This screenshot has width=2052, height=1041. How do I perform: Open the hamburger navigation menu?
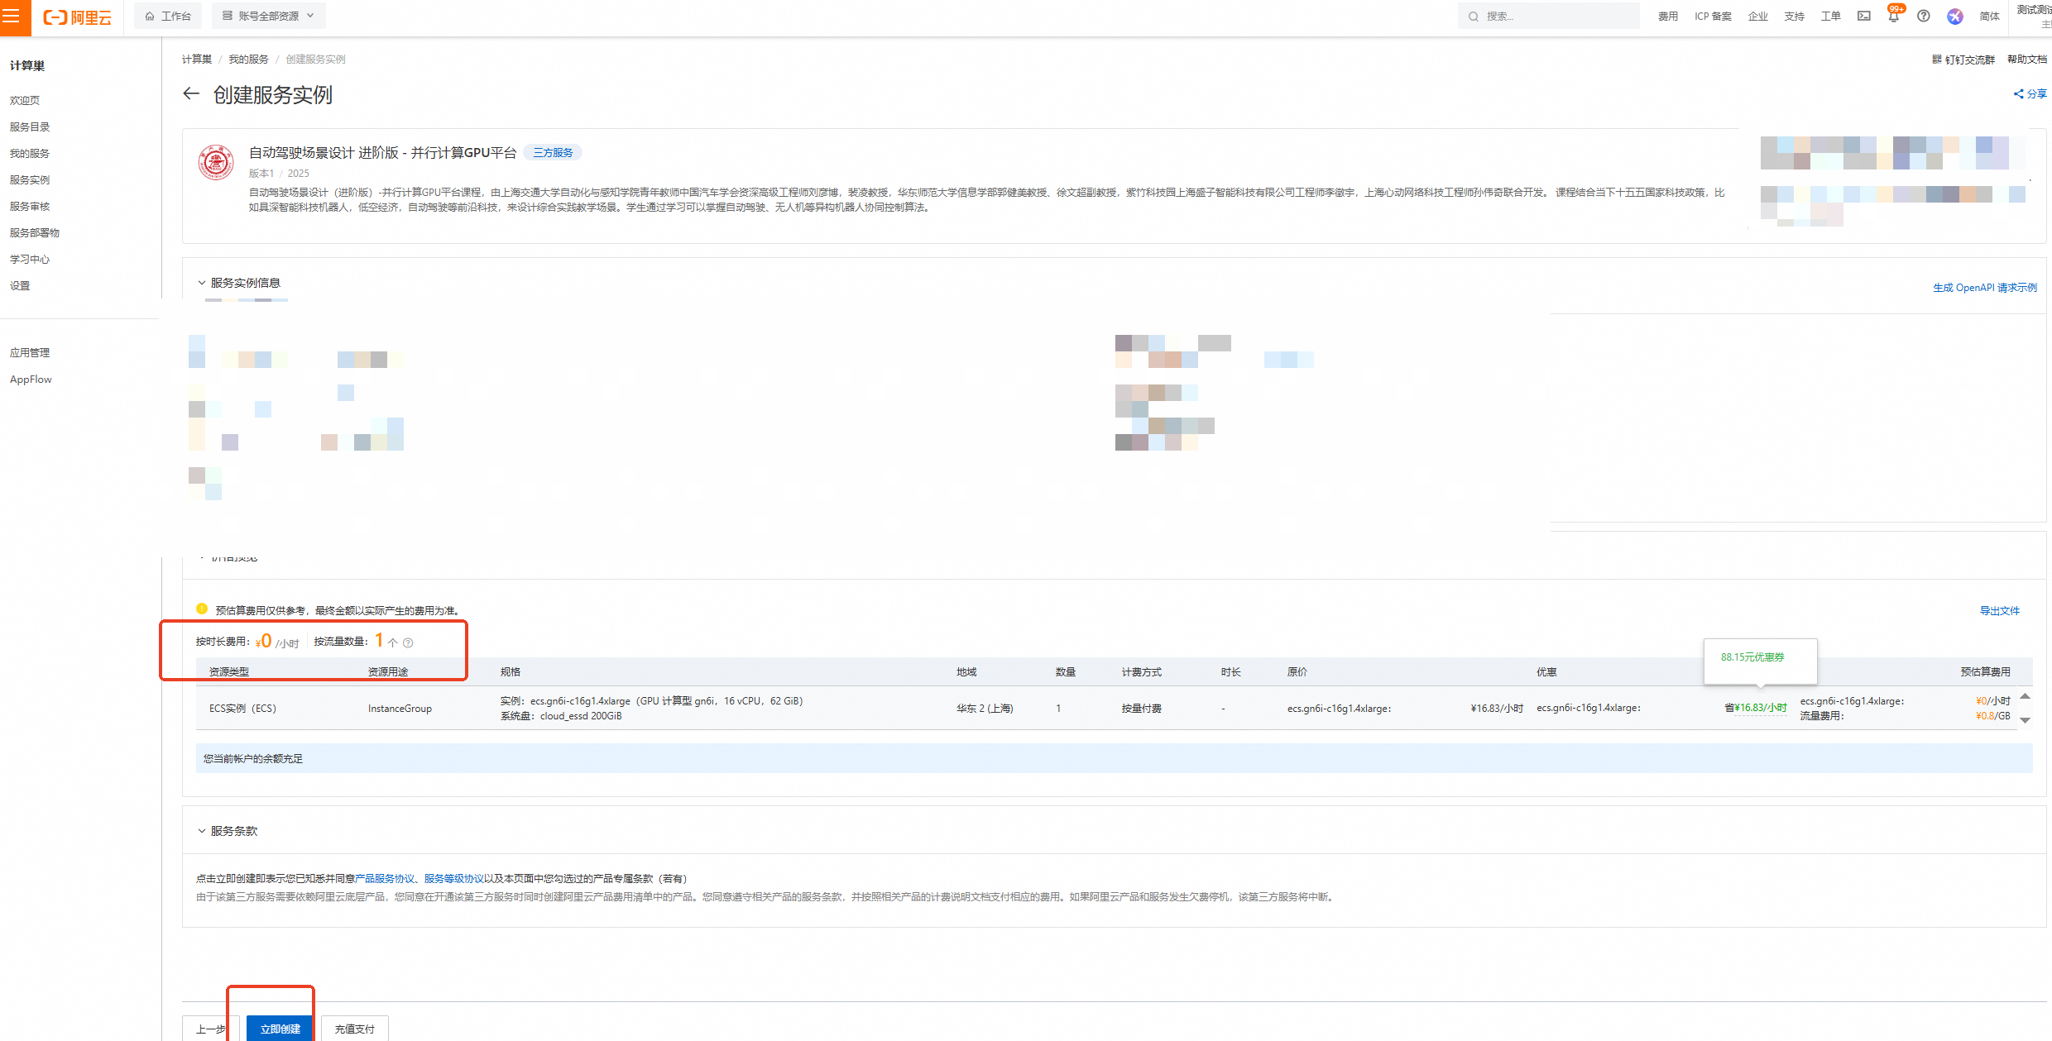coord(12,17)
